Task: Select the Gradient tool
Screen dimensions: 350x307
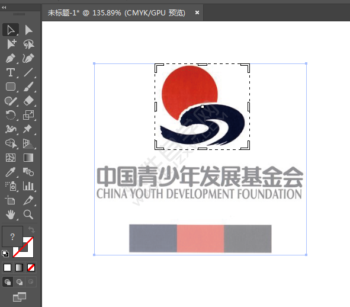Action: pos(28,158)
